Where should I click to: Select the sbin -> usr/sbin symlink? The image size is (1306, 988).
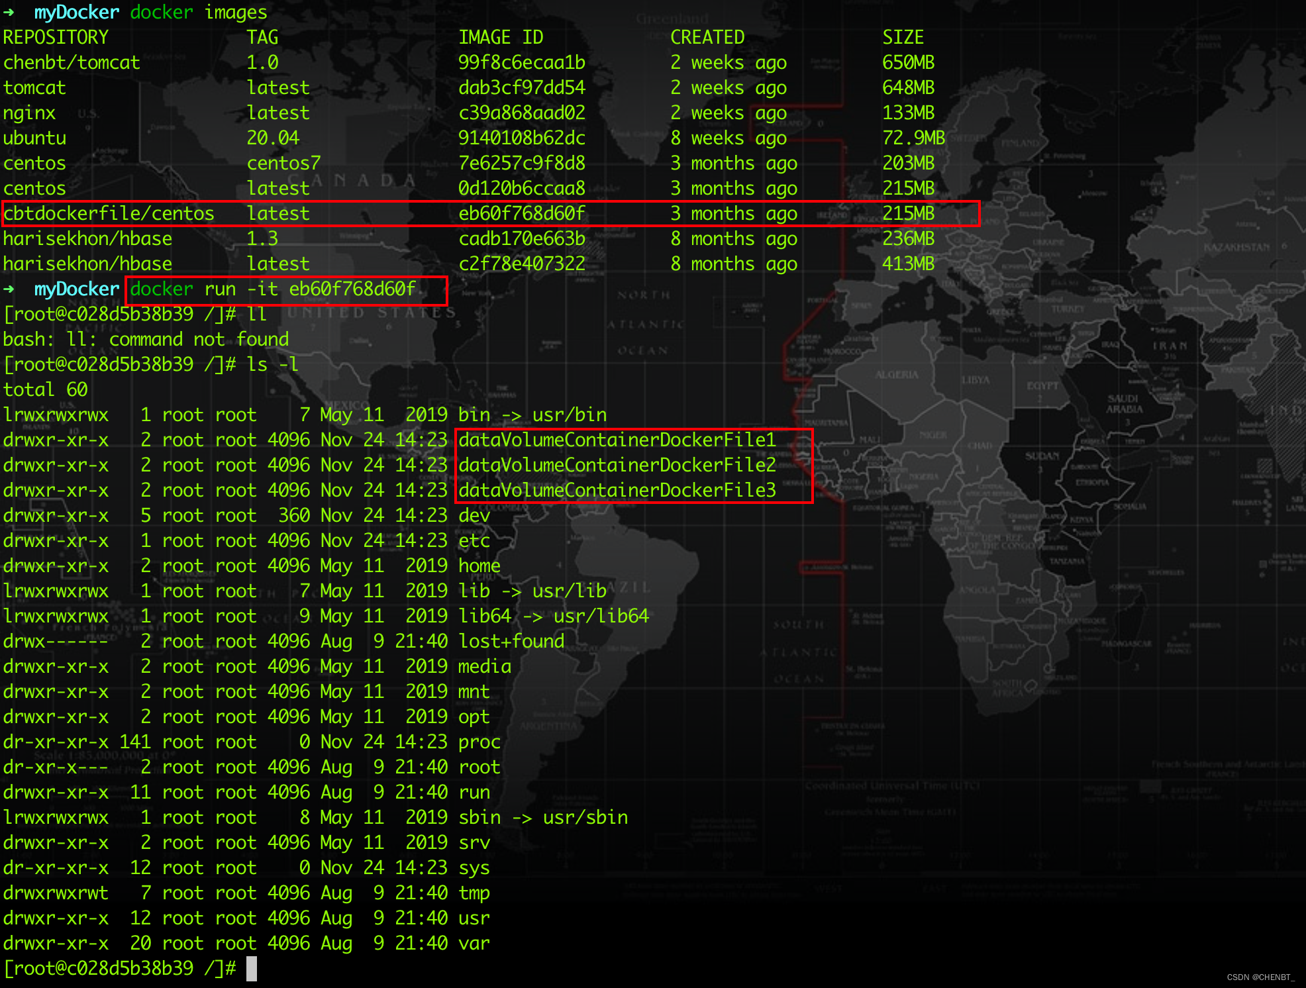tap(543, 817)
